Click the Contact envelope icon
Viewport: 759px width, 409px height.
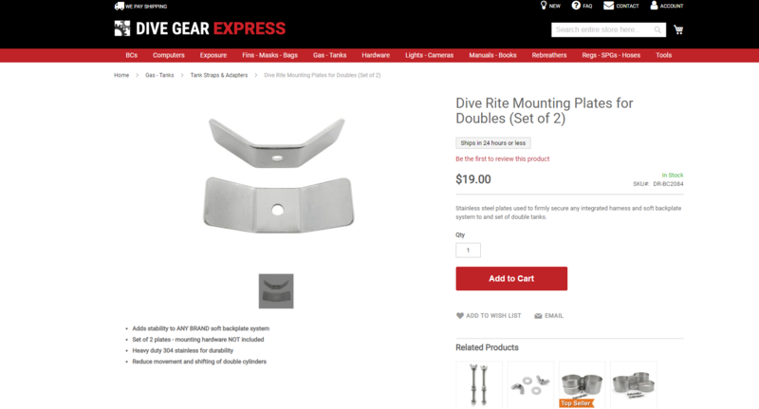[608, 6]
